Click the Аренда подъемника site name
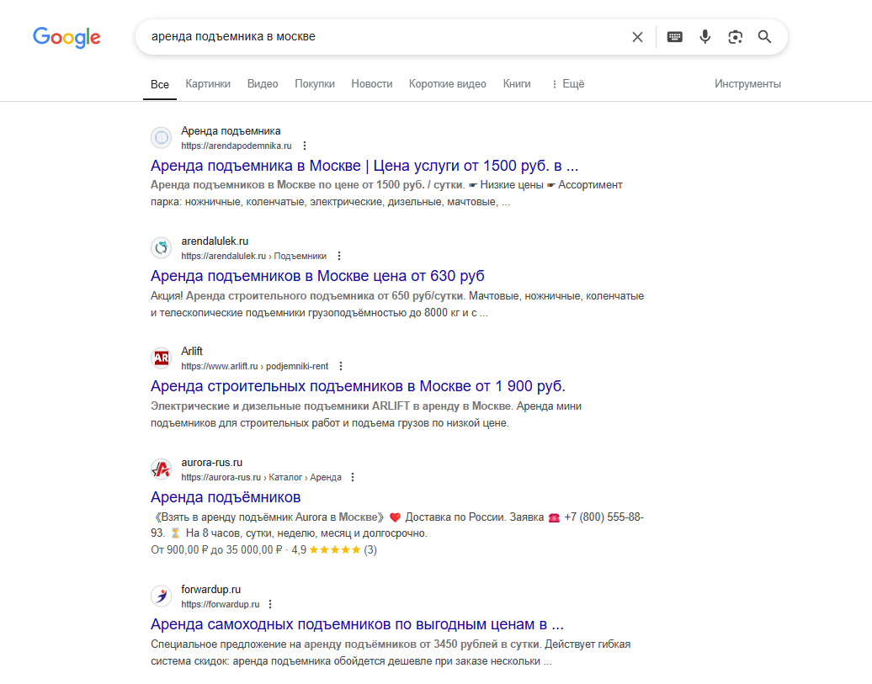 tap(231, 131)
